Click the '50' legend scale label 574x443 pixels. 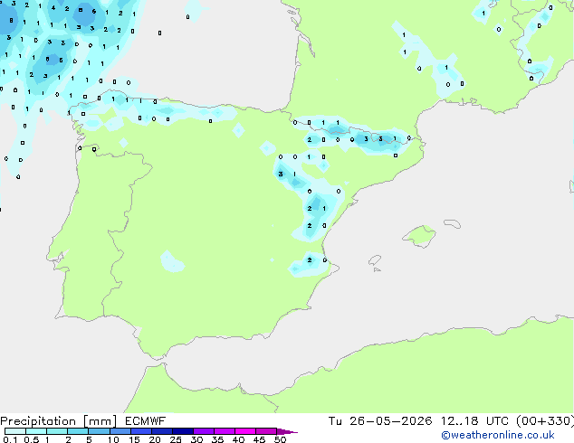point(280,439)
